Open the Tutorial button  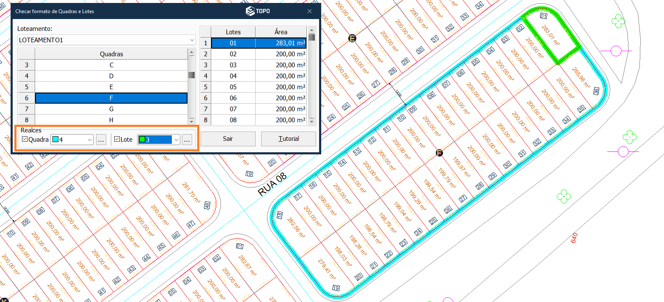[288, 139]
